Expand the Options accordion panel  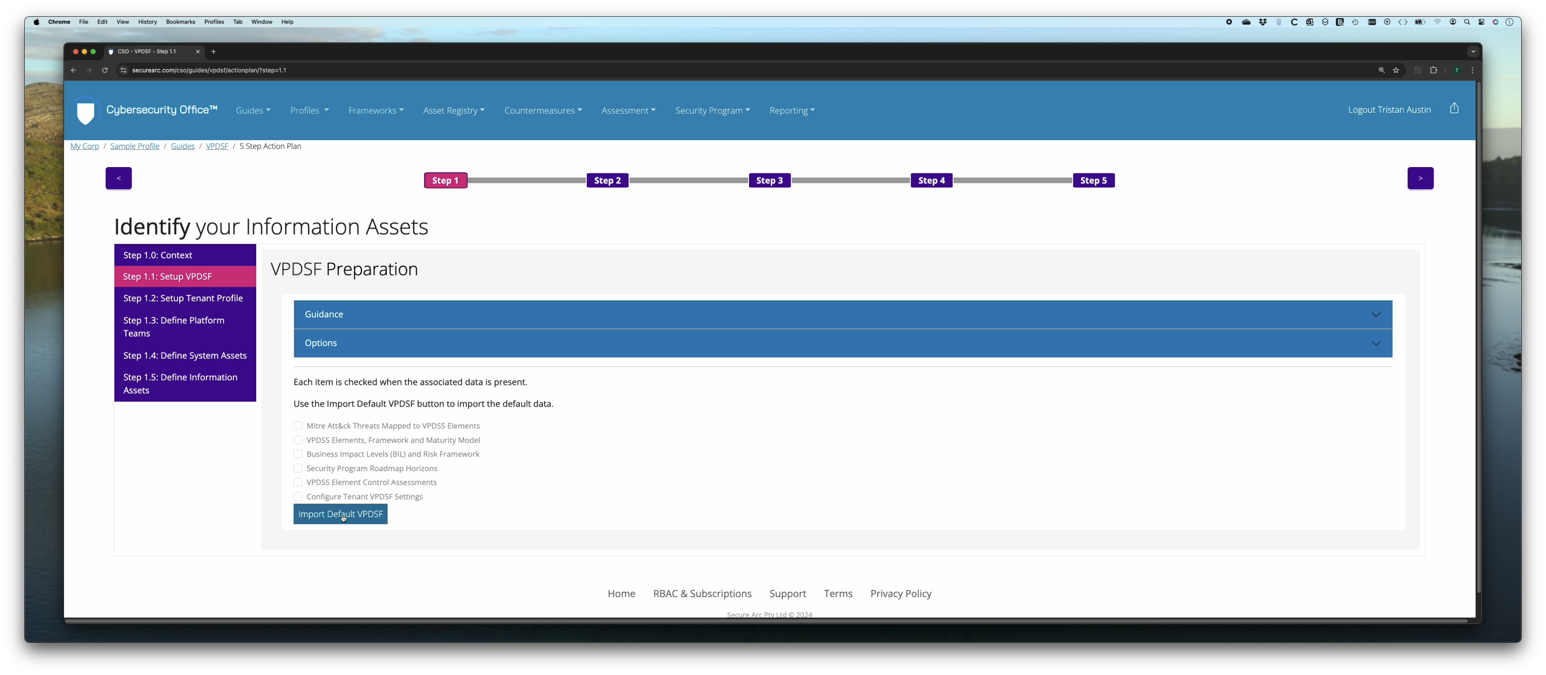point(842,343)
